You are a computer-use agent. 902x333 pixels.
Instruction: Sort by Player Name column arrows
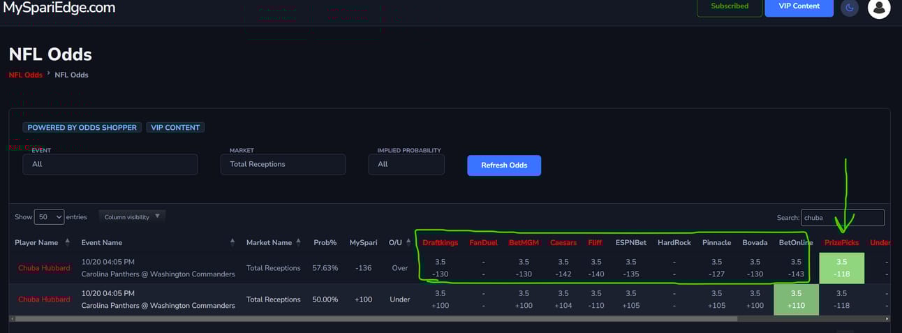point(68,242)
